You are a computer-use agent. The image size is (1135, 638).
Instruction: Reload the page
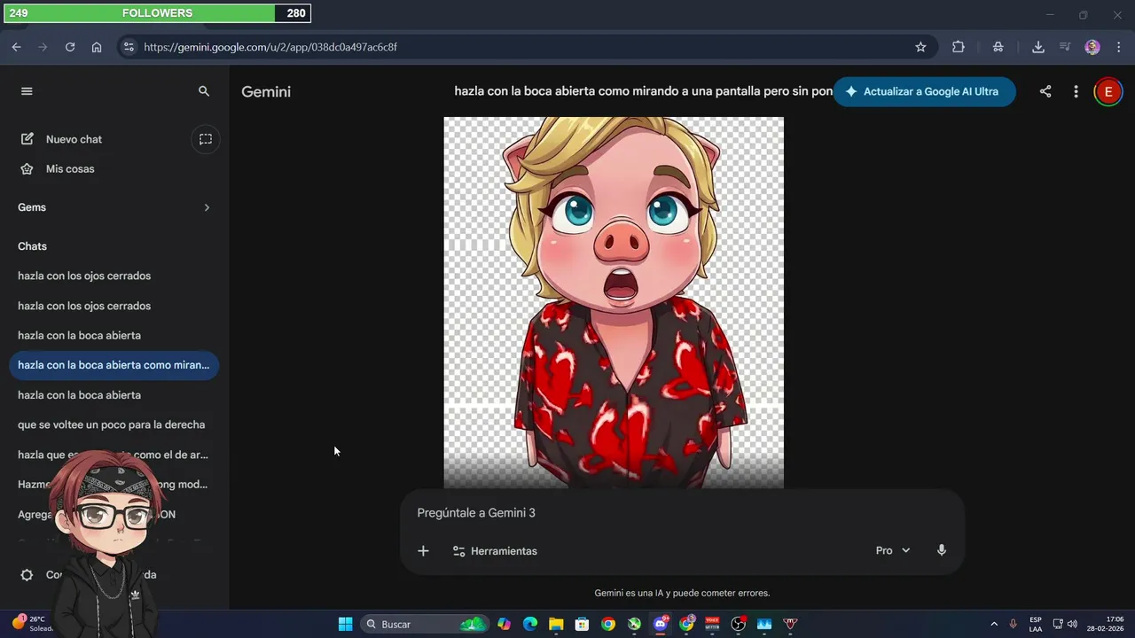70,47
